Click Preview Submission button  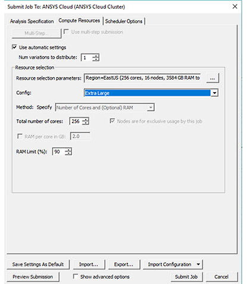coord(33,277)
